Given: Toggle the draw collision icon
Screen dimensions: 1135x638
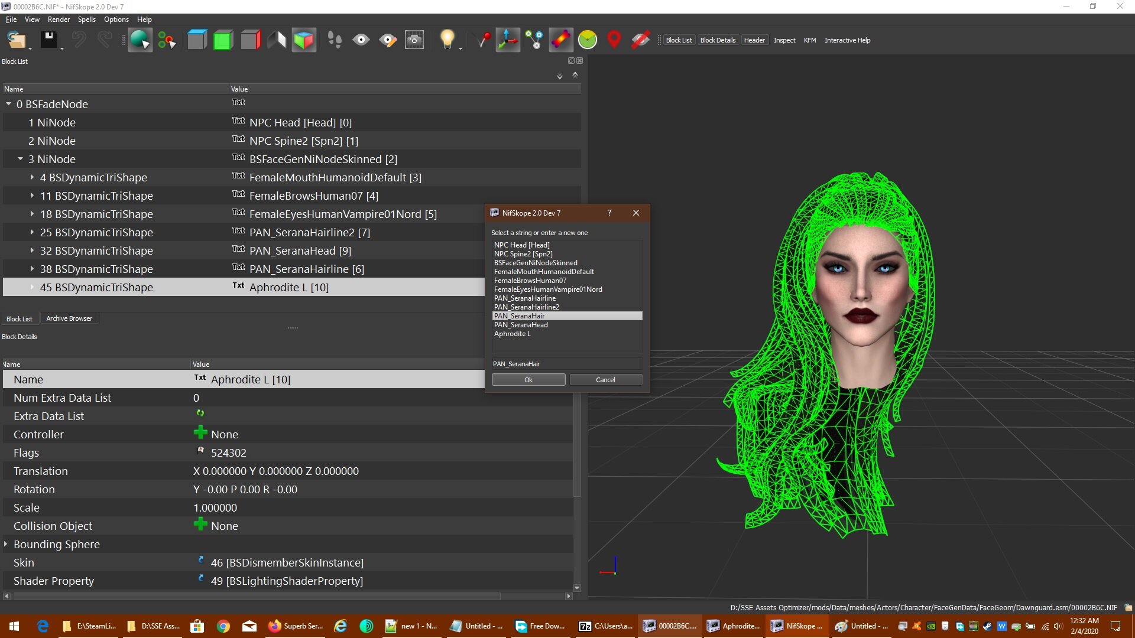Looking at the screenshot, I should pyautogui.click(x=560, y=40).
